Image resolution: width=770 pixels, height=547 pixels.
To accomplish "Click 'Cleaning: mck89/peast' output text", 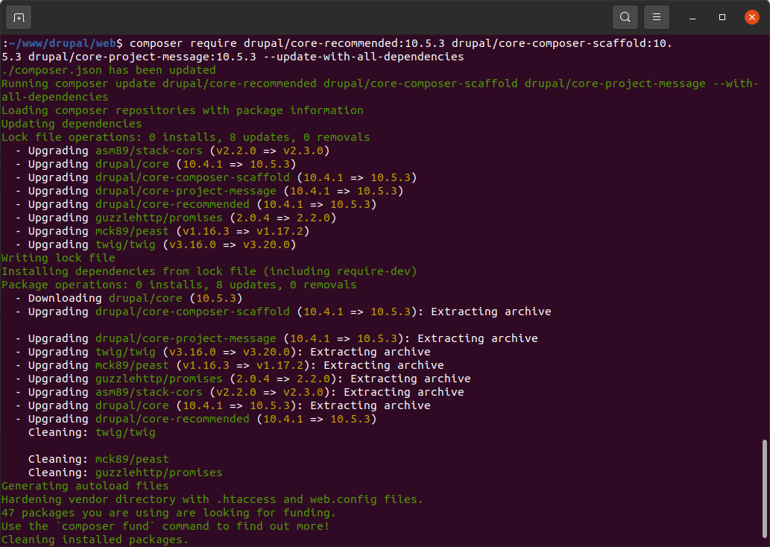I will pyautogui.click(x=98, y=459).
